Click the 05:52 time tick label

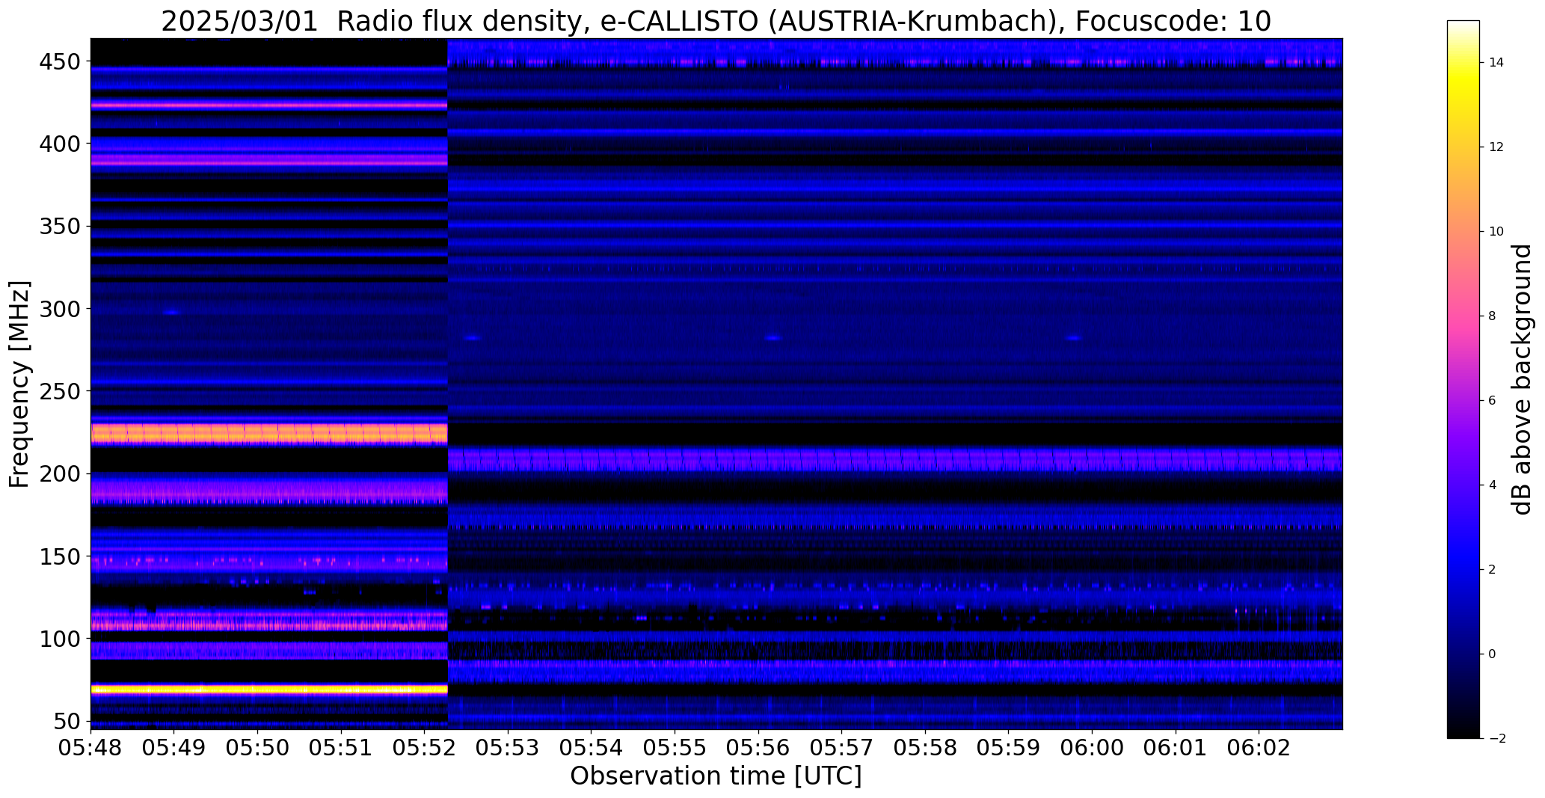point(425,749)
